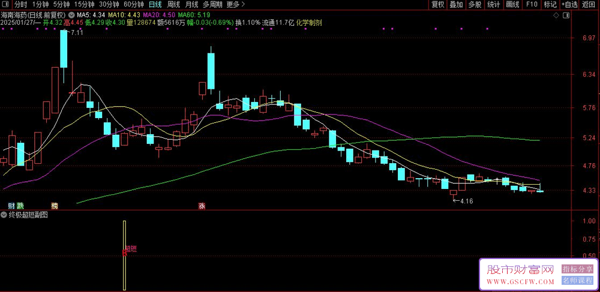Toggle the right side panel icon beside the diamond
600x292 pixels.
(x=566, y=15)
